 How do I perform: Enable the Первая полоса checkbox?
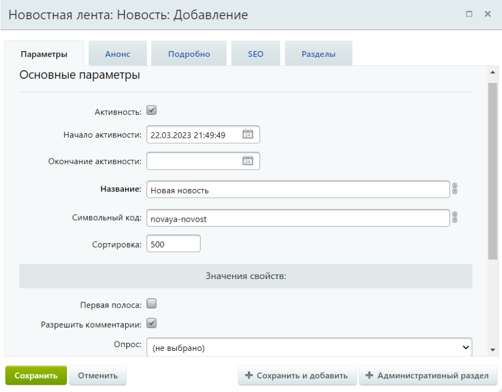(x=152, y=304)
